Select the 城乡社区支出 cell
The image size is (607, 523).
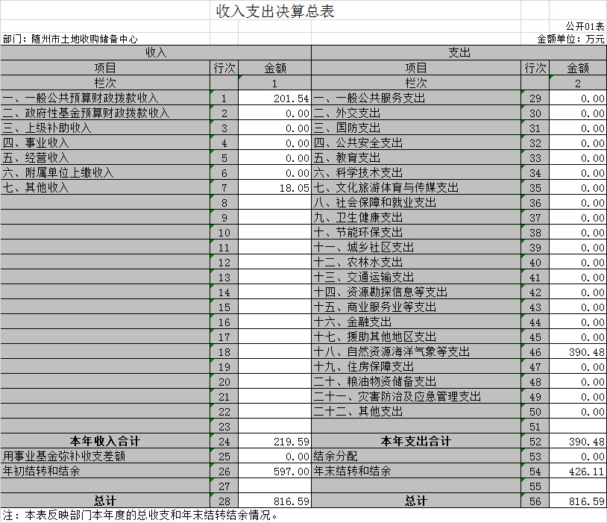tap(416, 247)
